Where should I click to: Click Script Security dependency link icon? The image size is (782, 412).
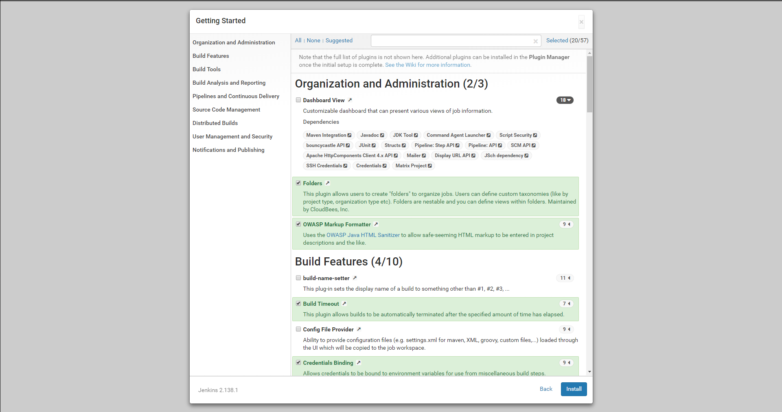coord(535,135)
